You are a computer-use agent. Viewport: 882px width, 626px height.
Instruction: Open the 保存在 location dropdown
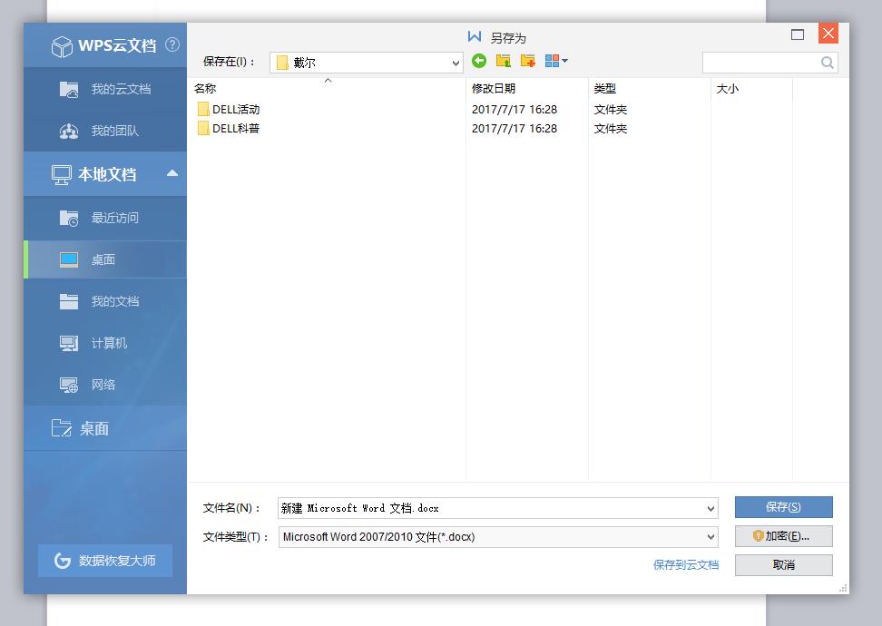[455, 63]
